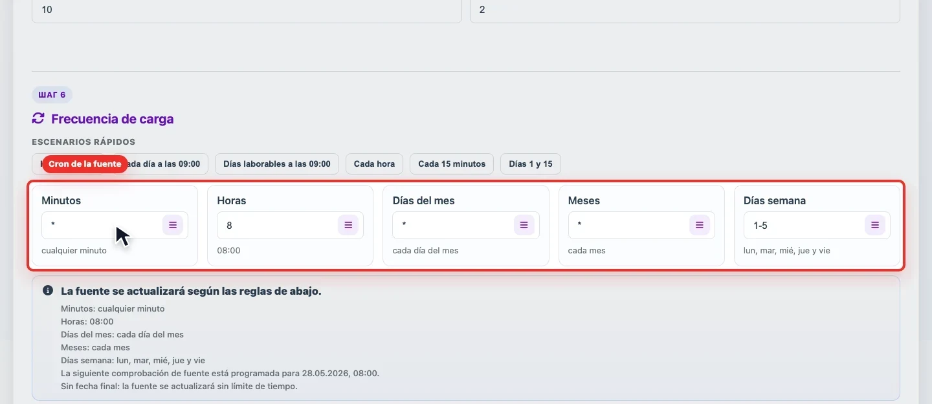This screenshot has width=932, height=404.
Task: Click the 'cada mes' hint under Meses
Action: tap(587, 250)
